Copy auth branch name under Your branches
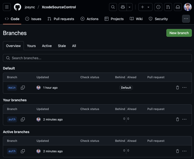 click(x=23, y=120)
